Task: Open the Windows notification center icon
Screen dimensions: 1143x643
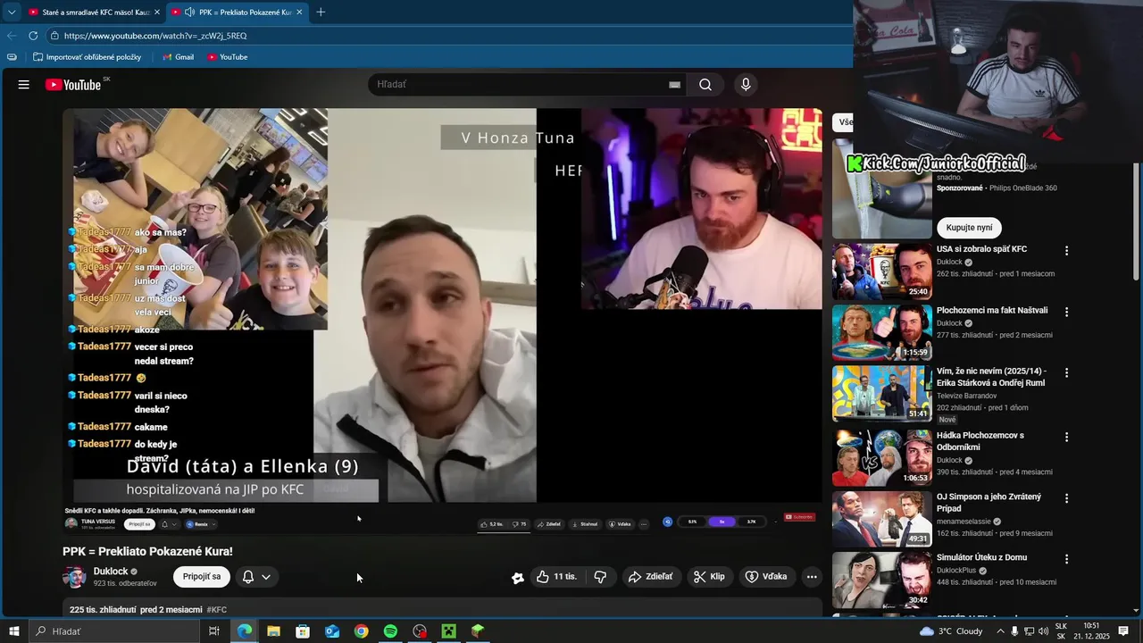Action: (1123, 631)
